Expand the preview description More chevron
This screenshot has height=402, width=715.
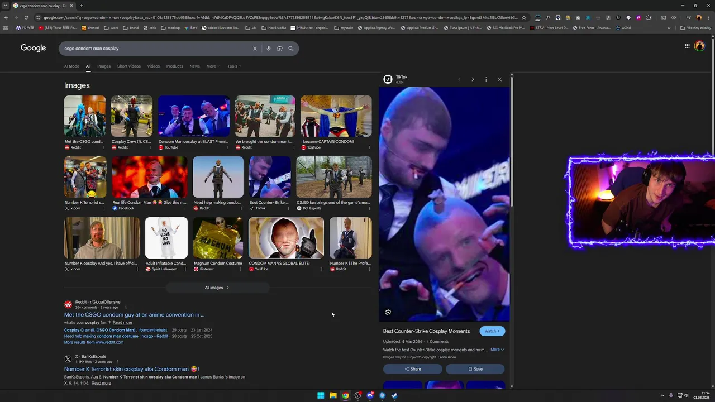tap(497, 350)
